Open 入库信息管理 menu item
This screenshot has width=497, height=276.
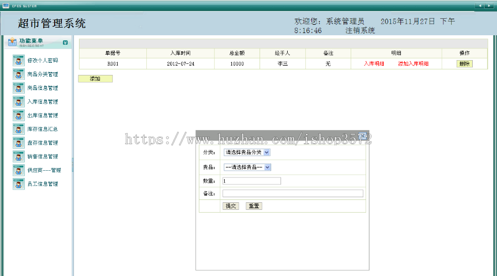(43, 101)
